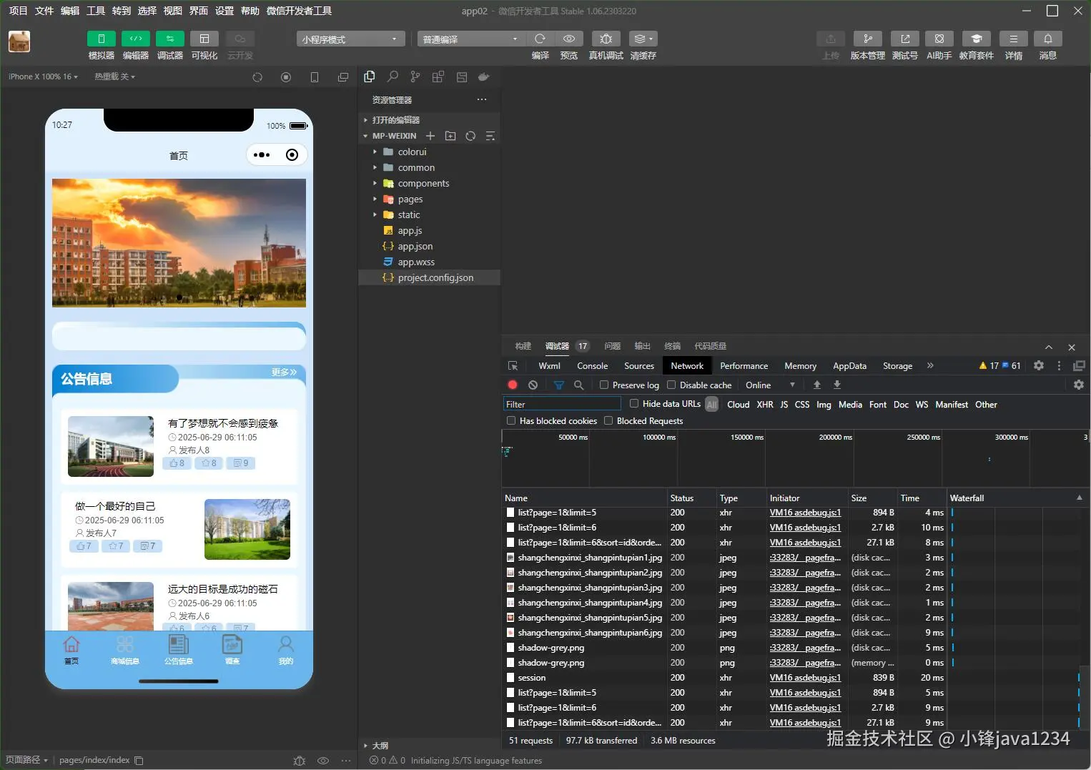Select the app.json file
1091x770 pixels.
click(x=429, y=246)
